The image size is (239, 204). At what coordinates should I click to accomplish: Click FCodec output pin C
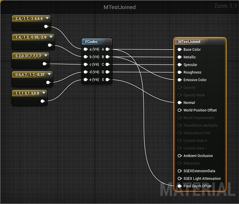coord(107,64)
